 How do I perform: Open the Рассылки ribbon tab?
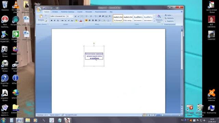pyautogui.click(x=89, y=12)
